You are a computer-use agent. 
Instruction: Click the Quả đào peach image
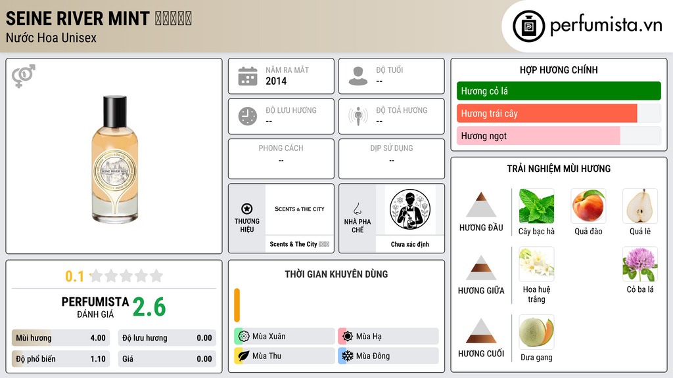[x=588, y=206]
